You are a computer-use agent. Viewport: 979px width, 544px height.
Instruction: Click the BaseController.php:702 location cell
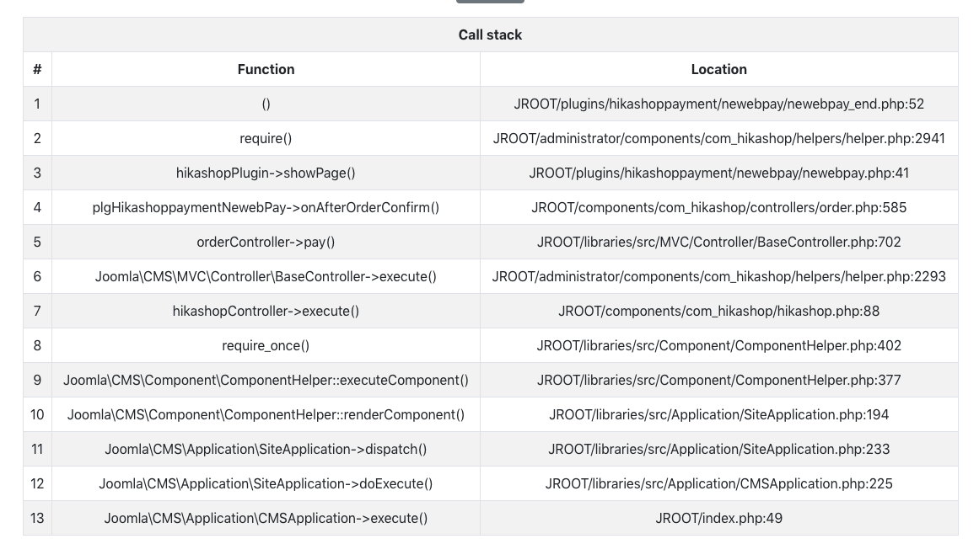click(718, 243)
